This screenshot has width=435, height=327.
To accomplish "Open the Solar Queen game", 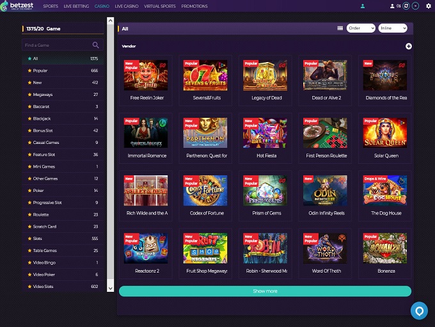I will (x=385, y=138).
